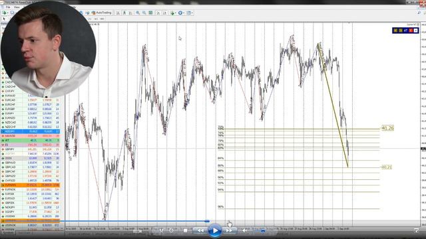Click the video seek bar handle
Screen dimensions: 426x239
click(207, 221)
